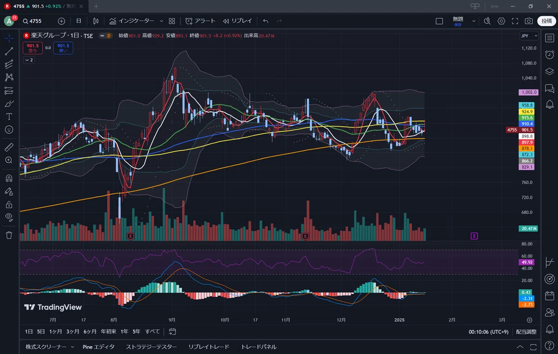Start リプレイ bar replay
Screen dimensions: 558x354
pyautogui.click(x=237, y=21)
